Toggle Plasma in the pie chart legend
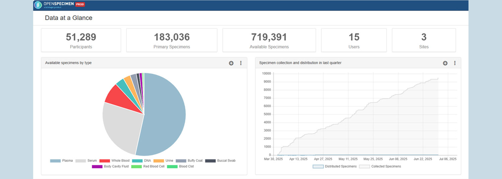This screenshot has width=502, height=179. pyautogui.click(x=61, y=161)
